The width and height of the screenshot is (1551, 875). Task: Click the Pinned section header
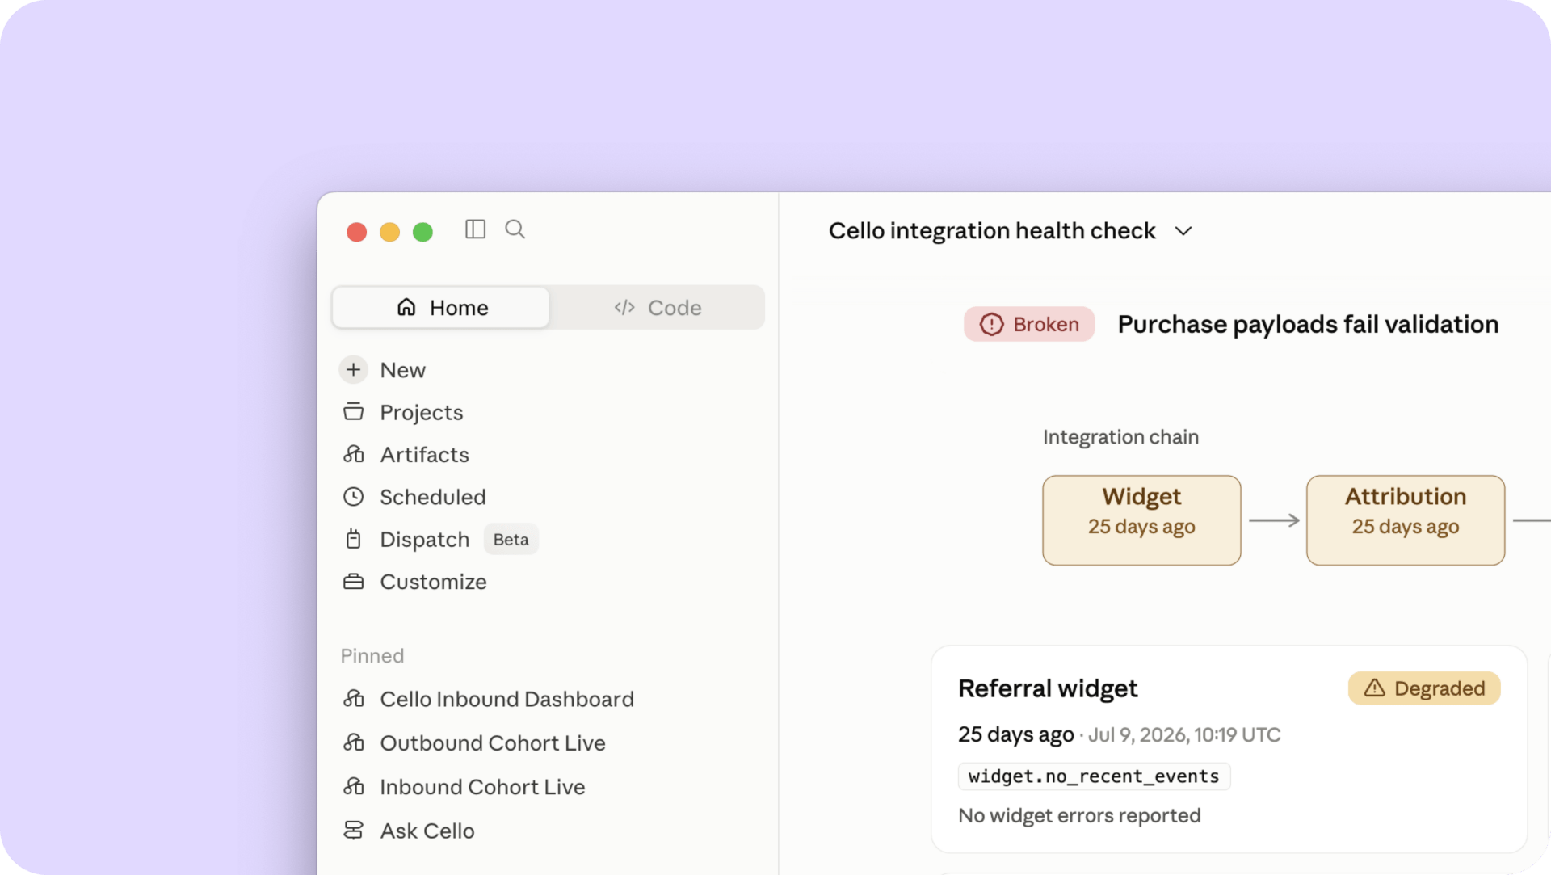[x=372, y=656]
